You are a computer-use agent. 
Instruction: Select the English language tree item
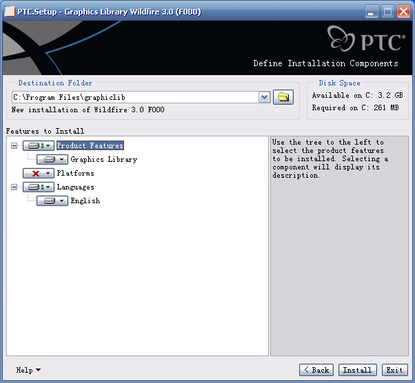click(x=85, y=200)
